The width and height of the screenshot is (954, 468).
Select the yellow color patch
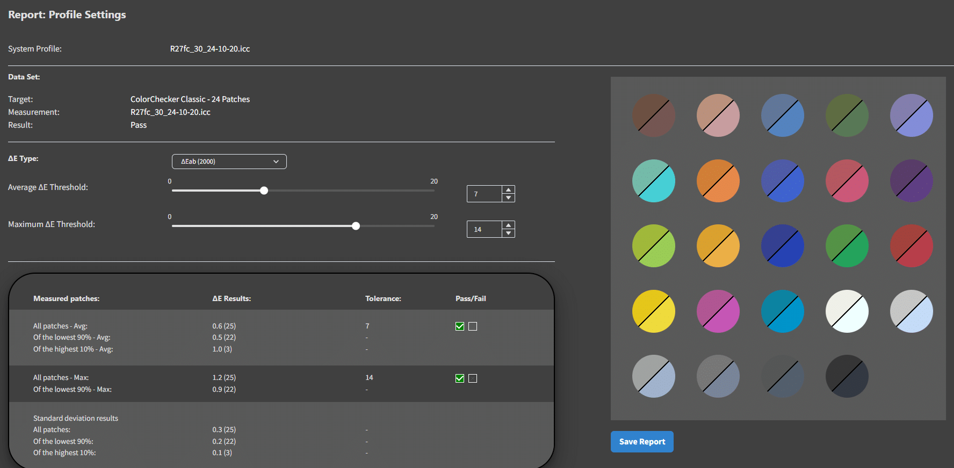coord(653,311)
